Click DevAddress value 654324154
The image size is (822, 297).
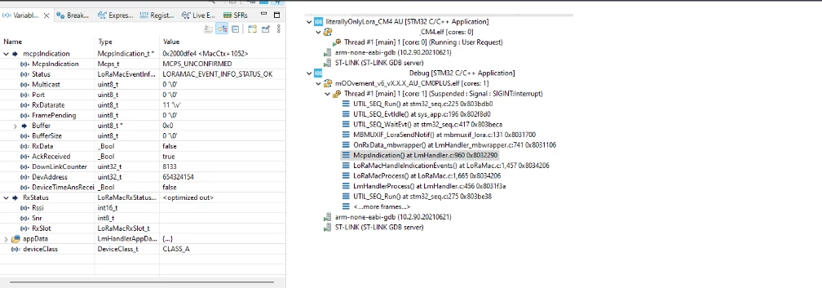tap(179, 177)
